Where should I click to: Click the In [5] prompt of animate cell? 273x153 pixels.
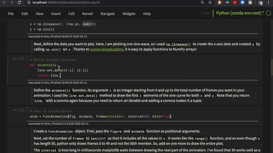[x=20, y=59]
